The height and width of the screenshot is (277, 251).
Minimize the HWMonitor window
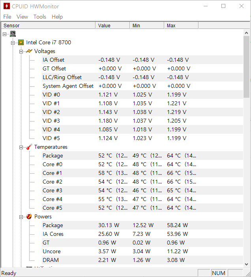206,6
